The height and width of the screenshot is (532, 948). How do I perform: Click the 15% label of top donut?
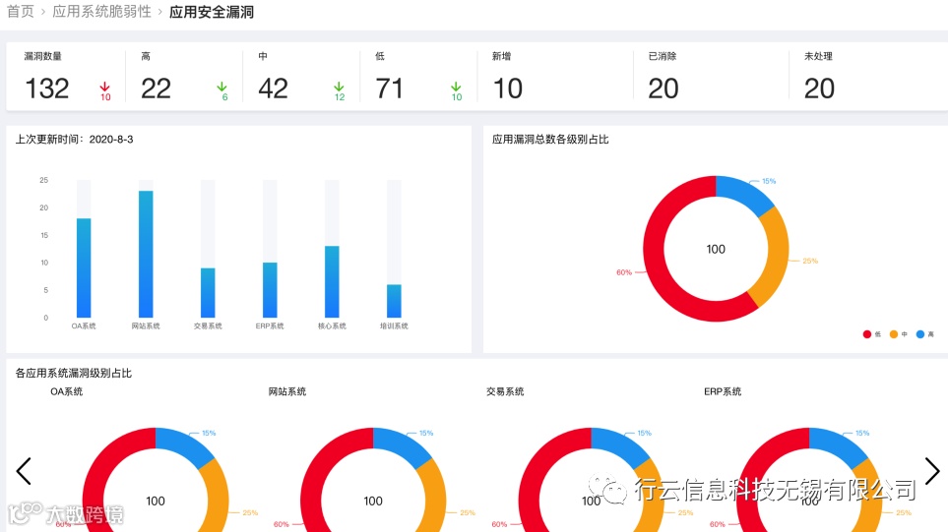pyautogui.click(x=769, y=181)
